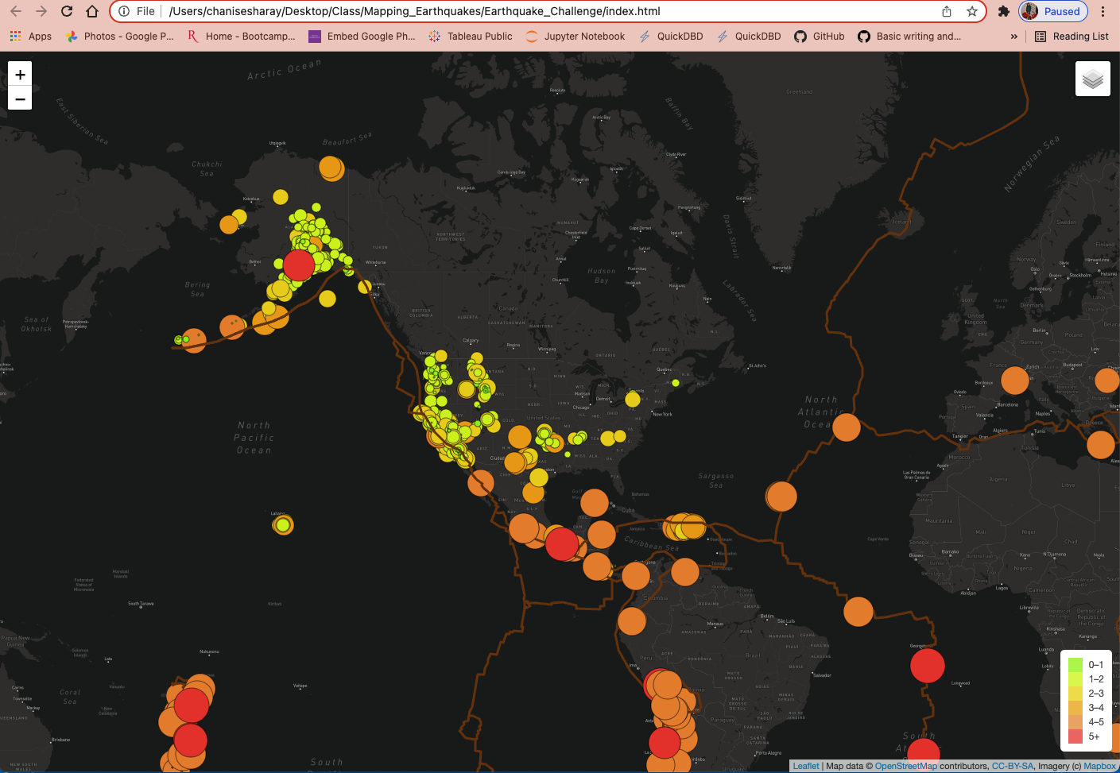Image resolution: width=1120 pixels, height=773 pixels.
Task: Select the orange earthquake marker near Bordeaux
Action: (x=1015, y=380)
